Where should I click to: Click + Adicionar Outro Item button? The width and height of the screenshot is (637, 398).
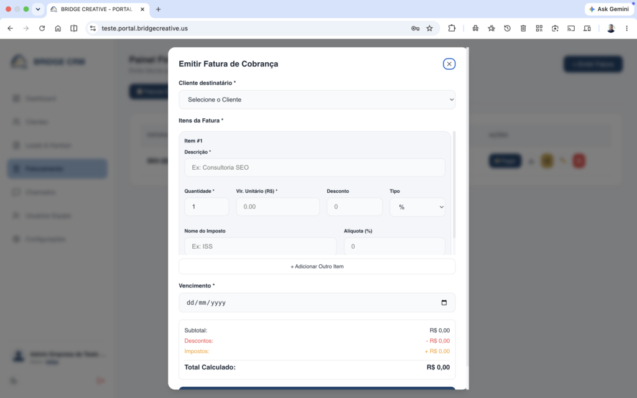pyautogui.click(x=317, y=266)
